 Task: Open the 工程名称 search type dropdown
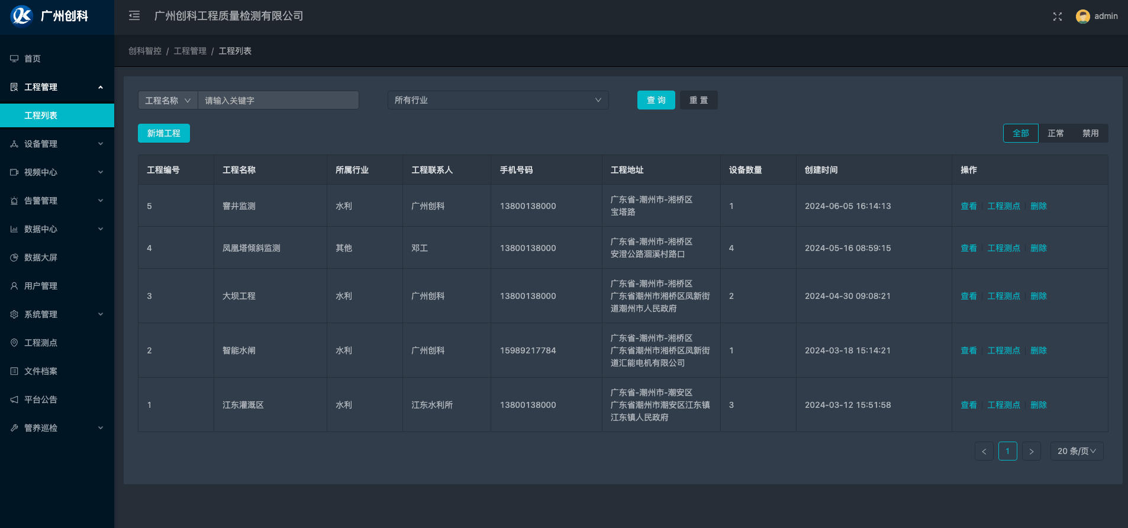pyautogui.click(x=167, y=101)
